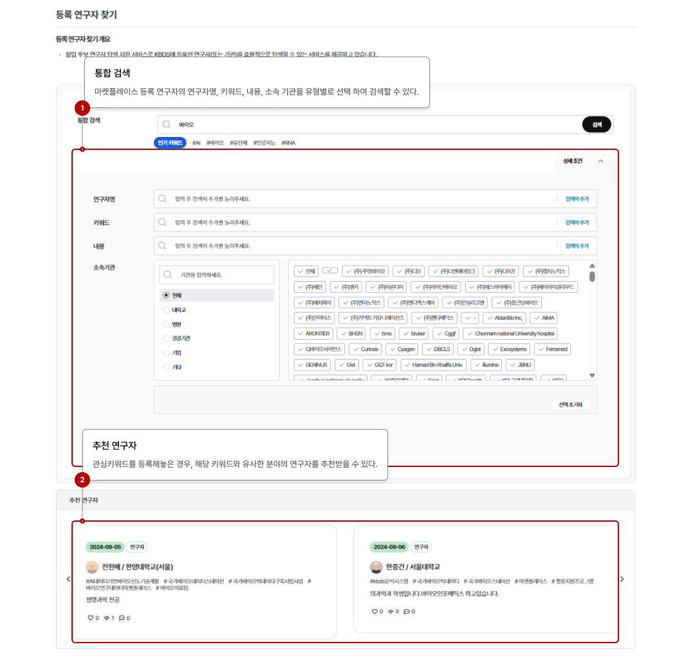Switch to the 인기 키워드 tab
Image resolution: width=695 pixels, height=658 pixels.
(171, 142)
